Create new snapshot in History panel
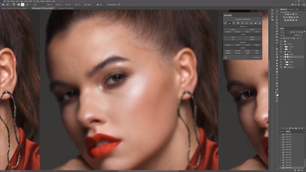The image size is (306, 172). (299, 170)
